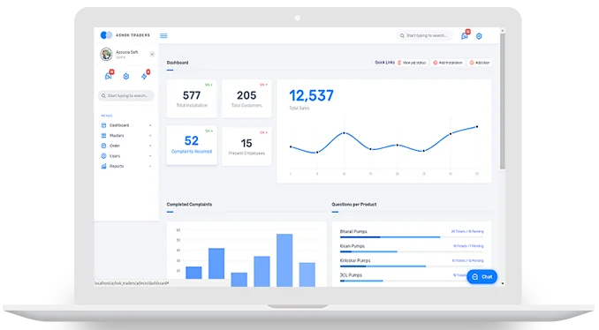Click the sidebar user avatar picture
The image size is (599, 330).
pyautogui.click(x=106, y=54)
